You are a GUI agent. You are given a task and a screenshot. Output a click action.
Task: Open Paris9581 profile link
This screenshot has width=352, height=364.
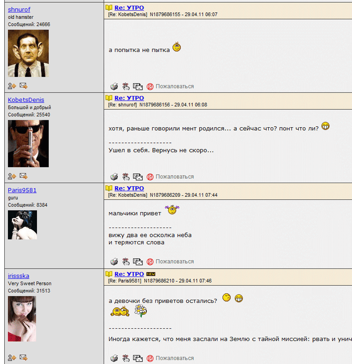click(x=22, y=190)
